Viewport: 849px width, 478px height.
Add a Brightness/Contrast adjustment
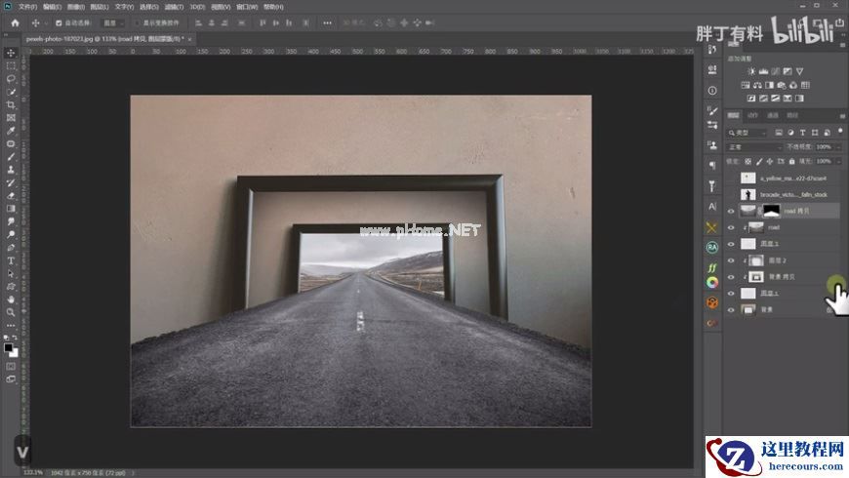(751, 71)
